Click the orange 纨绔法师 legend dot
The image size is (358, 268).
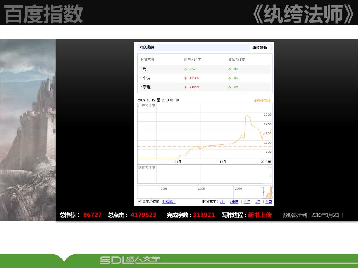(x=255, y=100)
